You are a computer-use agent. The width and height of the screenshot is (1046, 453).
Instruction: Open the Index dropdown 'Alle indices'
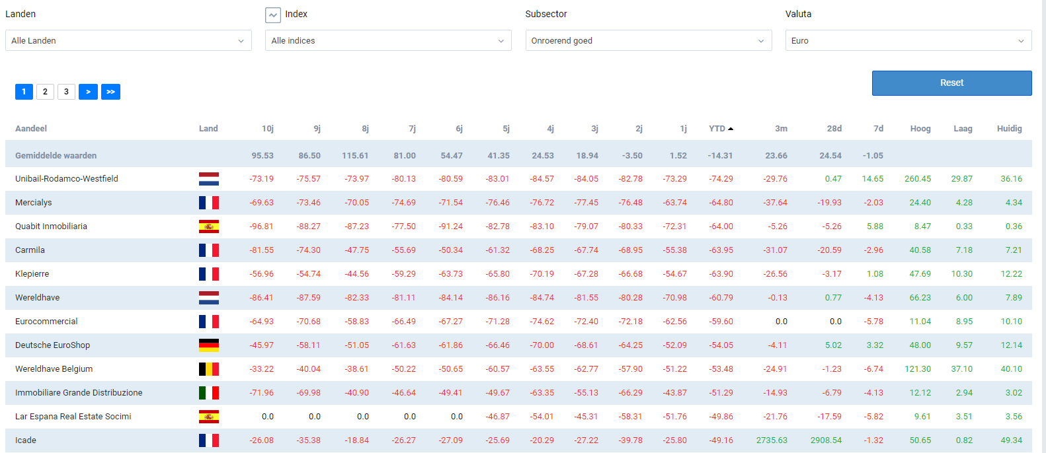click(388, 40)
